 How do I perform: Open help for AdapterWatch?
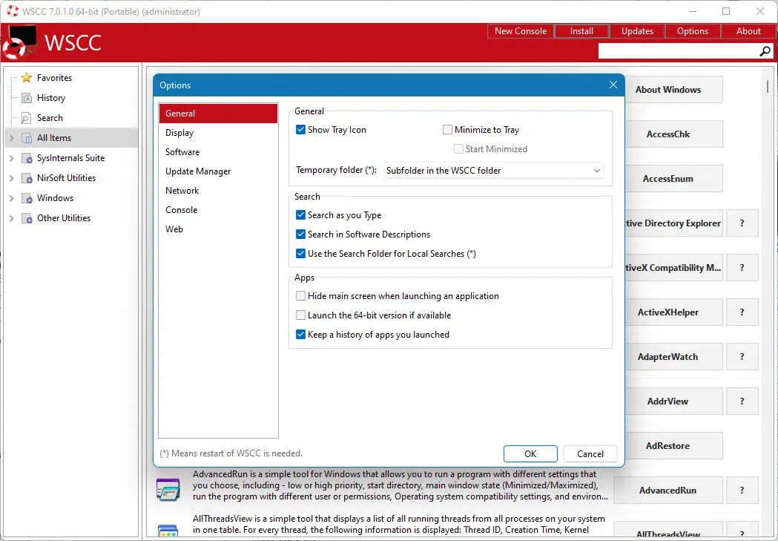pyautogui.click(x=742, y=357)
